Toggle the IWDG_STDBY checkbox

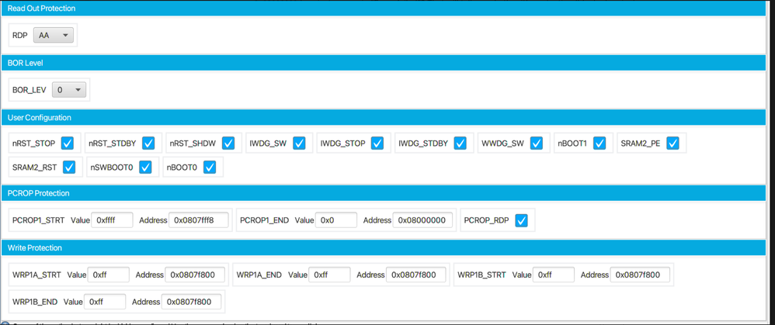coord(460,143)
